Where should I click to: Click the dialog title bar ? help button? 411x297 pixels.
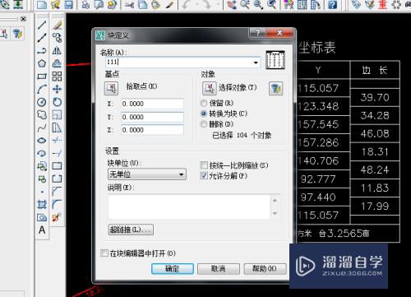pos(257,33)
